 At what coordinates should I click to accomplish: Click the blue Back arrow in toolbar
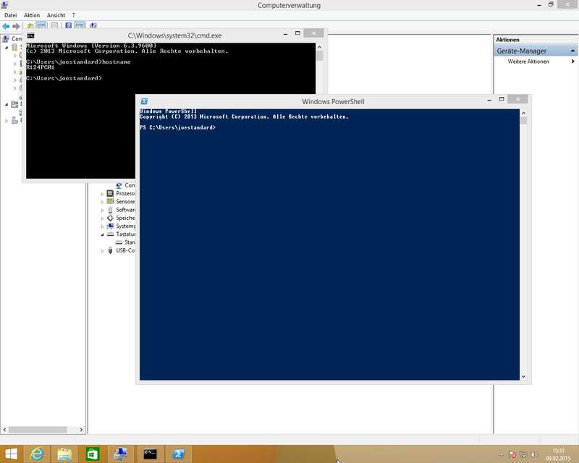pyautogui.click(x=6, y=26)
